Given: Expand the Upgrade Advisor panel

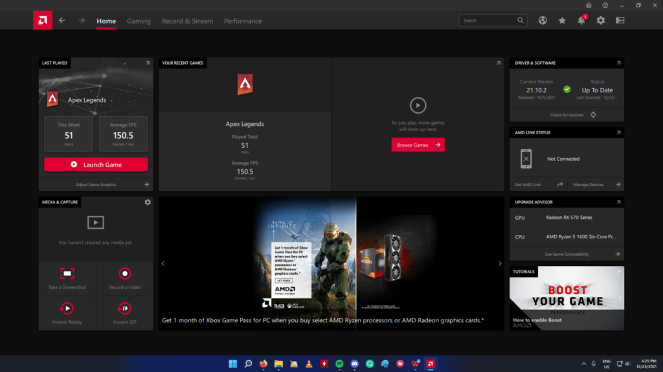Looking at the screenshot, I should (x=618, y=202).
